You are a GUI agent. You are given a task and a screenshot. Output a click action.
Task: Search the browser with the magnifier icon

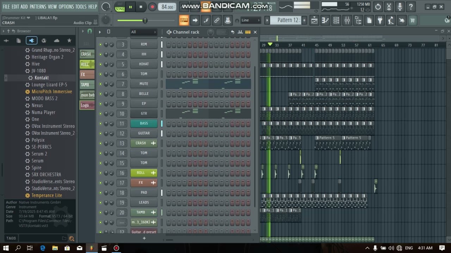(x=72, y=238)
